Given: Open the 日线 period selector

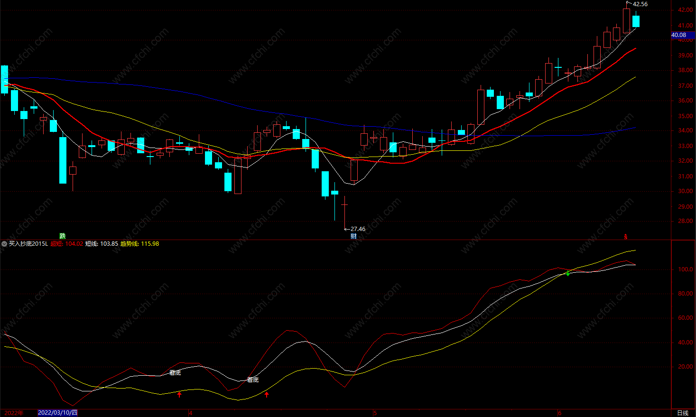Looking at the screenshot, I should (x=683, y=413).
